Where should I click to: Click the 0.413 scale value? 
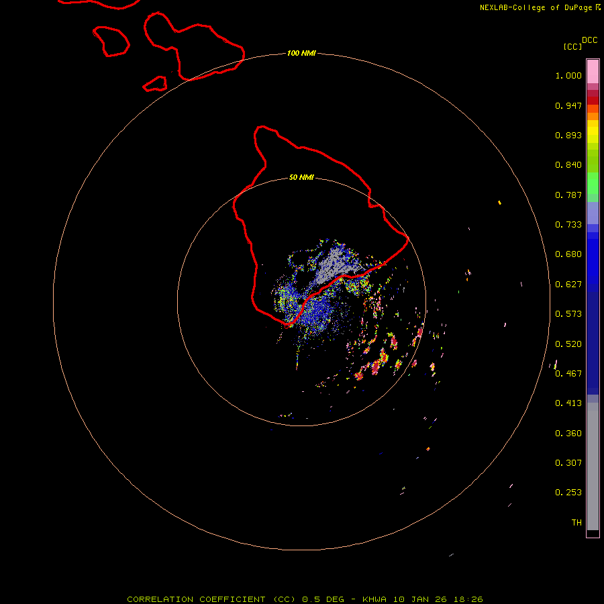568,403
